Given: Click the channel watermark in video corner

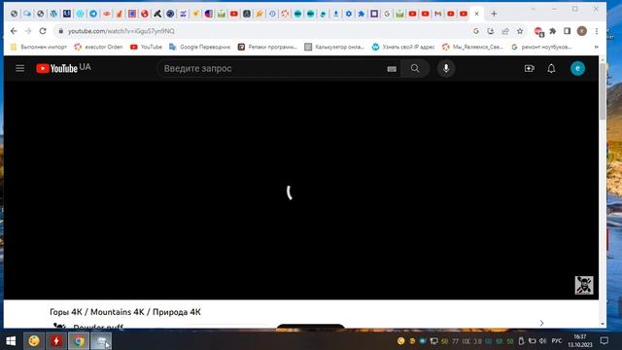Looking at the screenshot, I should click(584, 285).
